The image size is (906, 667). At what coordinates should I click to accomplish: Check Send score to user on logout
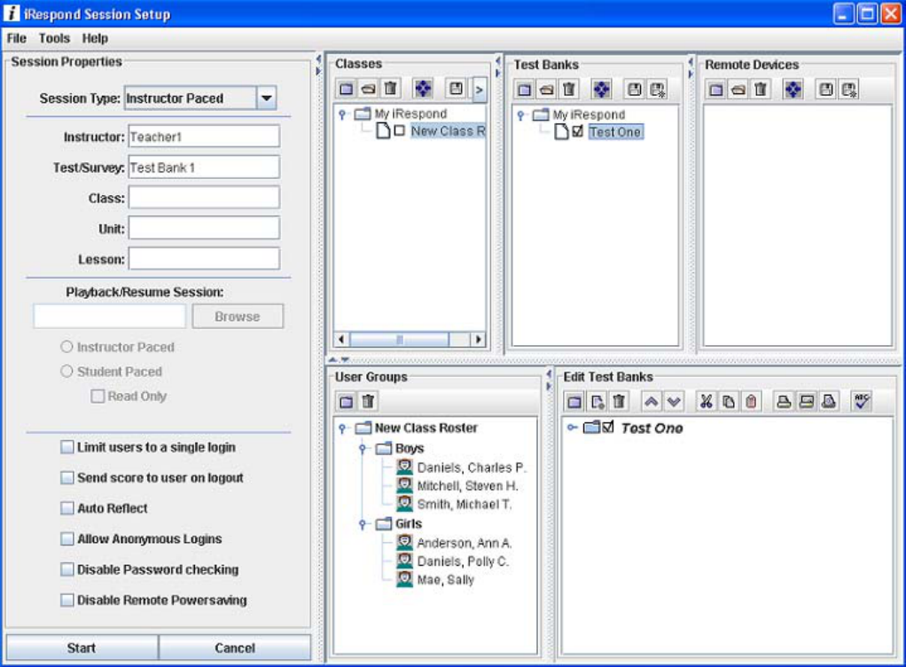coord(67,477)
